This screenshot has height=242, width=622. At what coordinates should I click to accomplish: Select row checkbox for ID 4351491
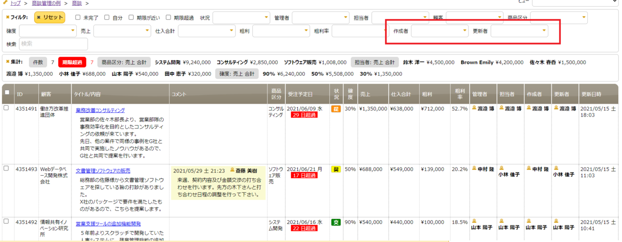[7, 108]
